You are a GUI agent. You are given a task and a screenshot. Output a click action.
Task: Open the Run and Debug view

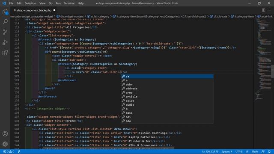[5, 42]
